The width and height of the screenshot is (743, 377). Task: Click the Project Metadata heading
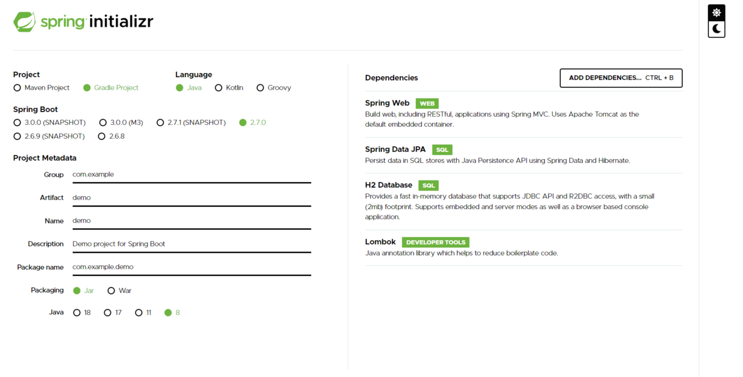point(44,158)
